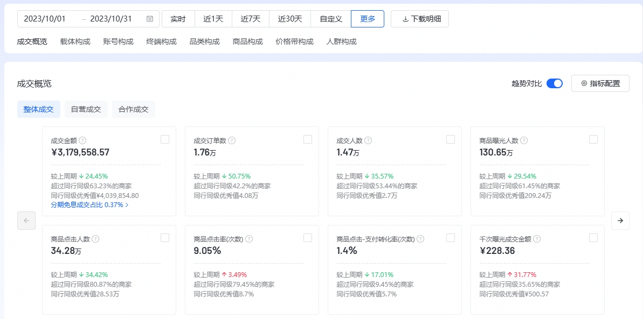
Task: Click help icon beside 商品曝光人数
Action: pyautogui.click(x=524, y=140)
